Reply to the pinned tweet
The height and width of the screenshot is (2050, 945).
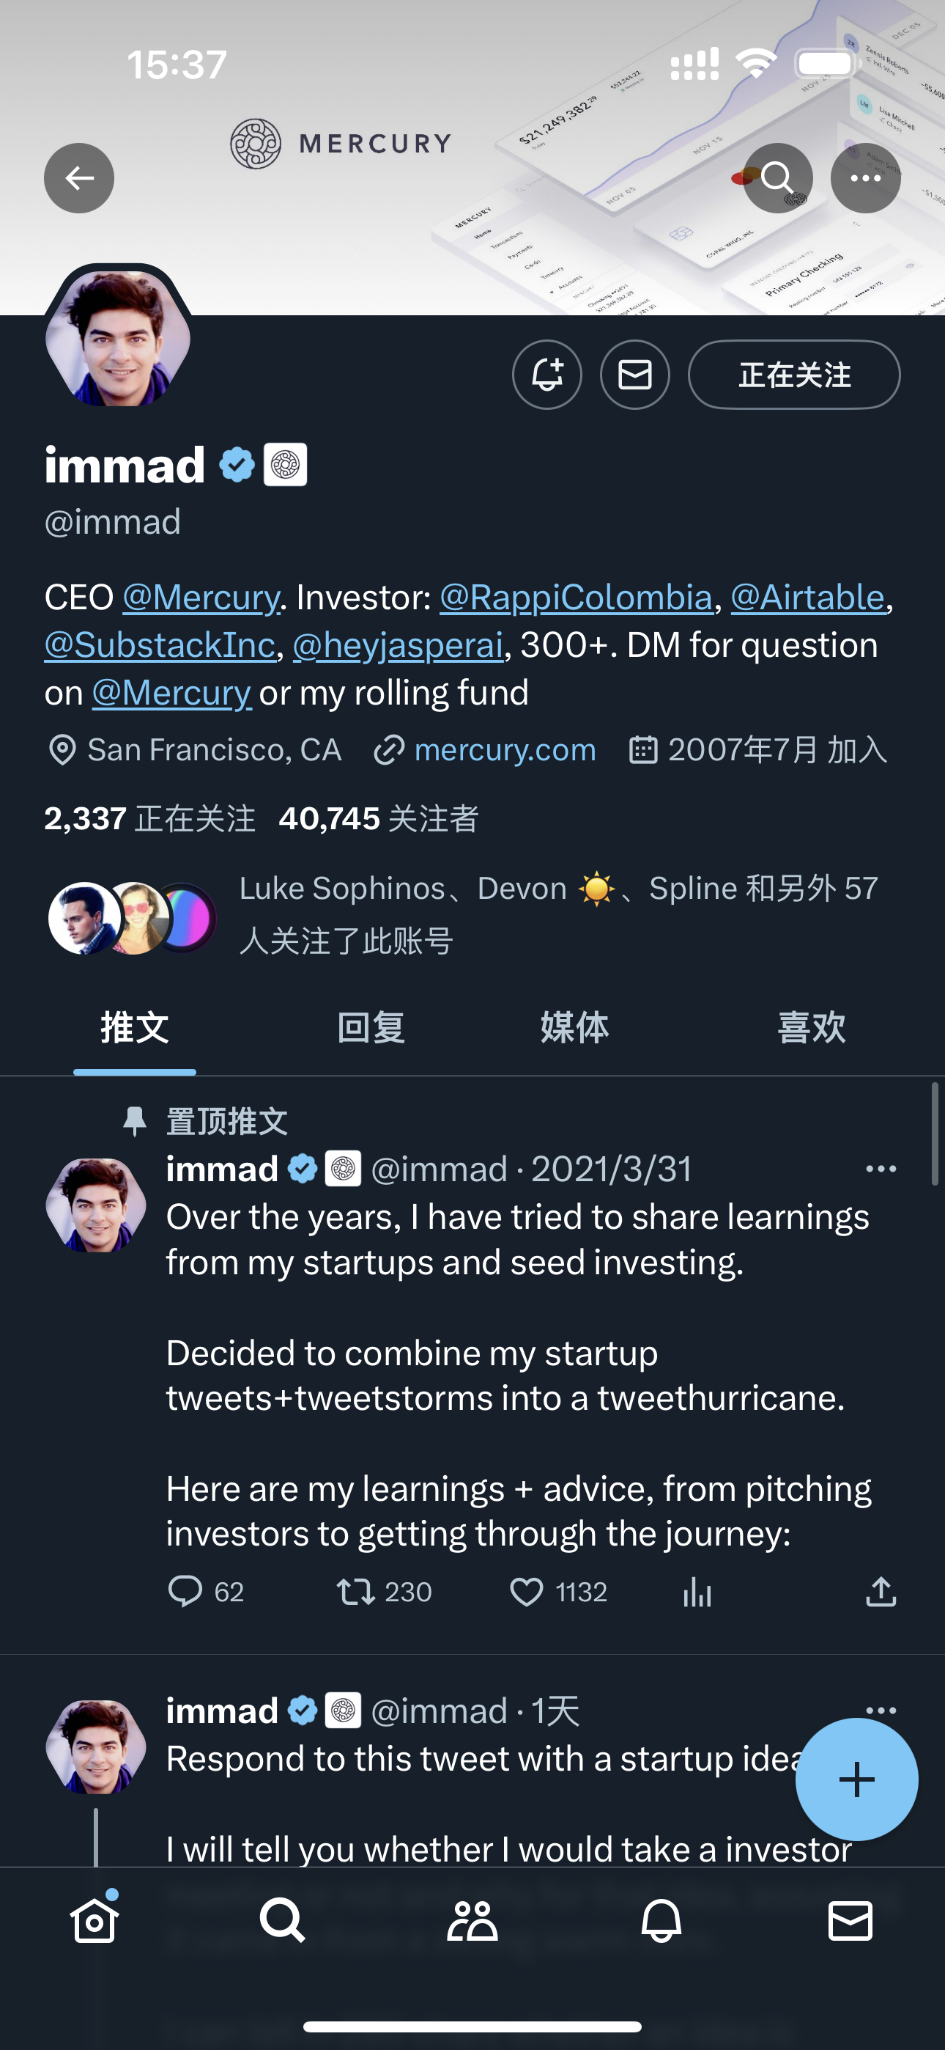(x=185, y=1592)
